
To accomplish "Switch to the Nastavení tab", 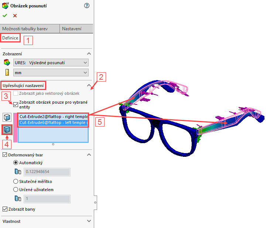I will pos(76,28).
